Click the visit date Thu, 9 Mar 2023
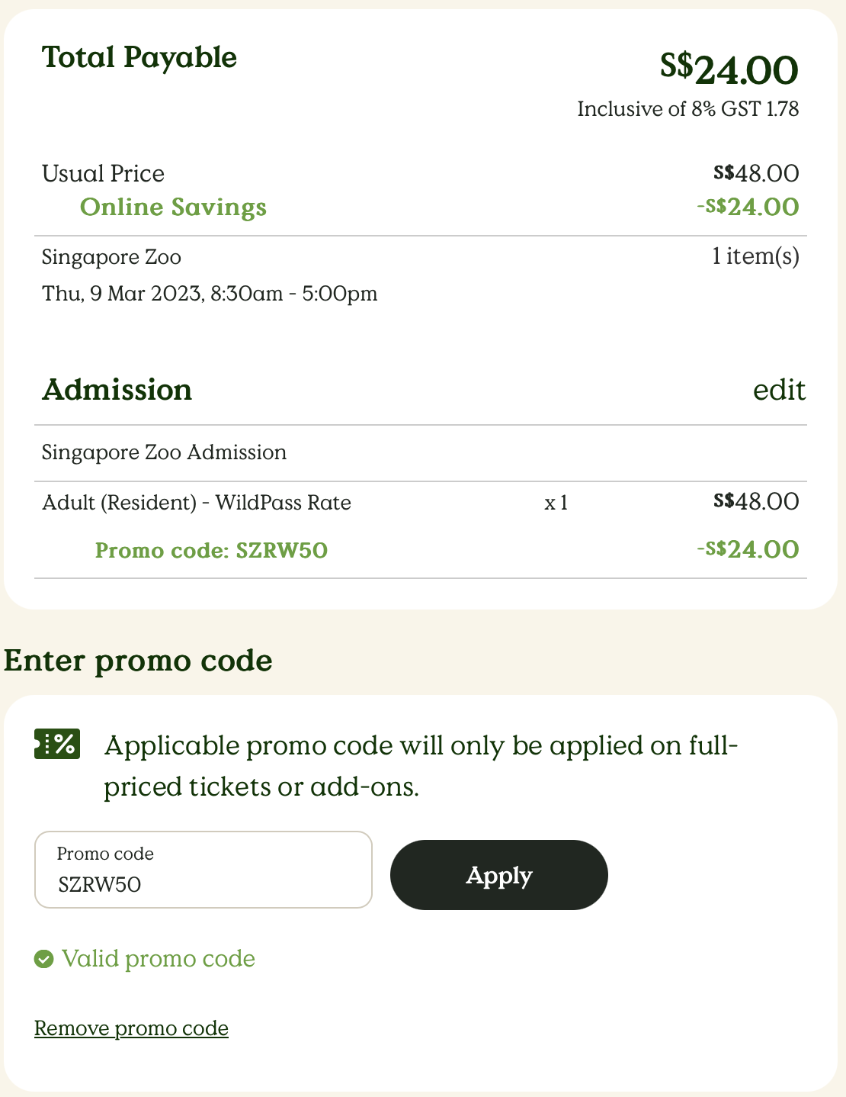 coord(123,294)
